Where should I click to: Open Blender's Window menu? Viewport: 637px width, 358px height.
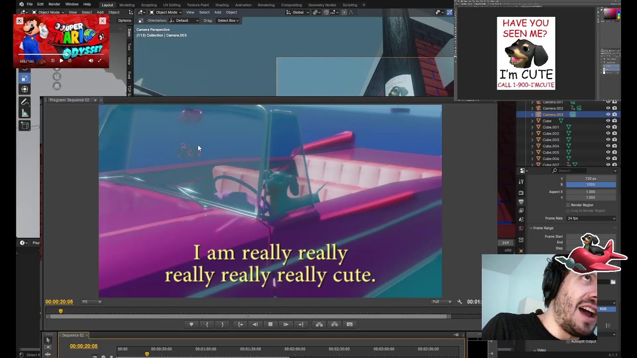pos(72,4)
